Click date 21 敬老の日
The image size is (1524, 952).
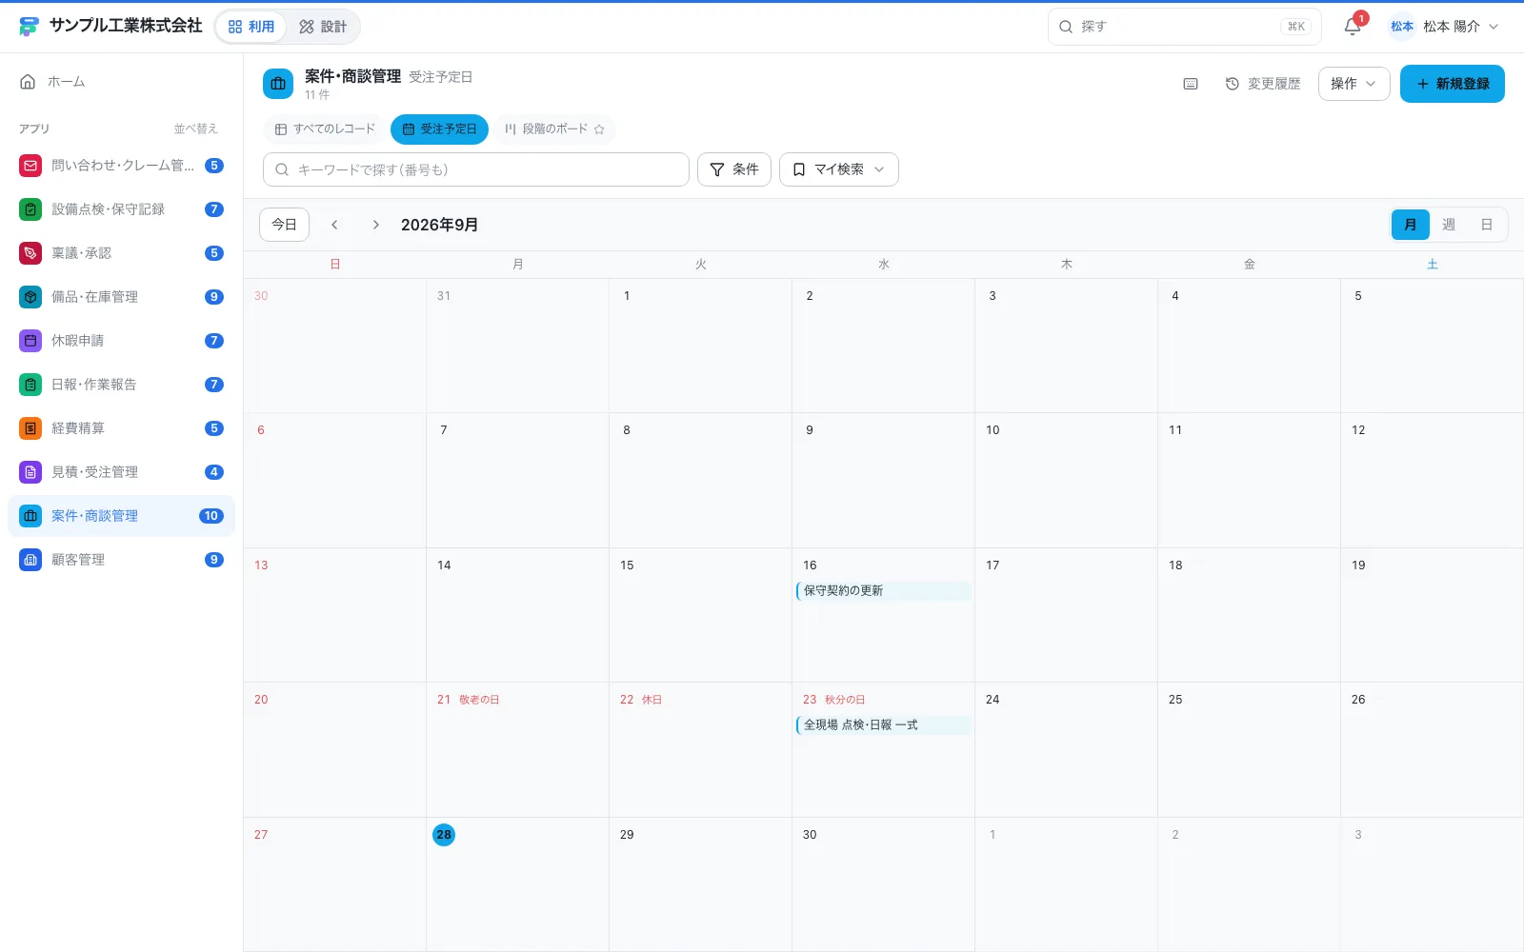468,700
